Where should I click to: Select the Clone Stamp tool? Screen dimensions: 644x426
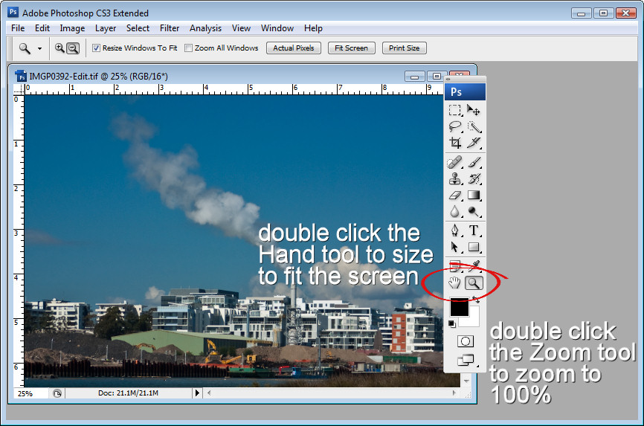click(454, 178)
